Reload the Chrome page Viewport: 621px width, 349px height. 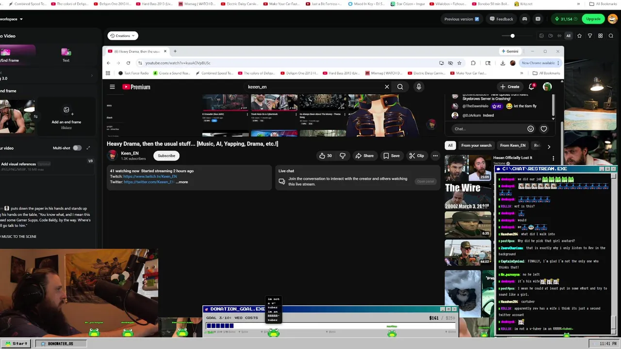click(128, 63)
